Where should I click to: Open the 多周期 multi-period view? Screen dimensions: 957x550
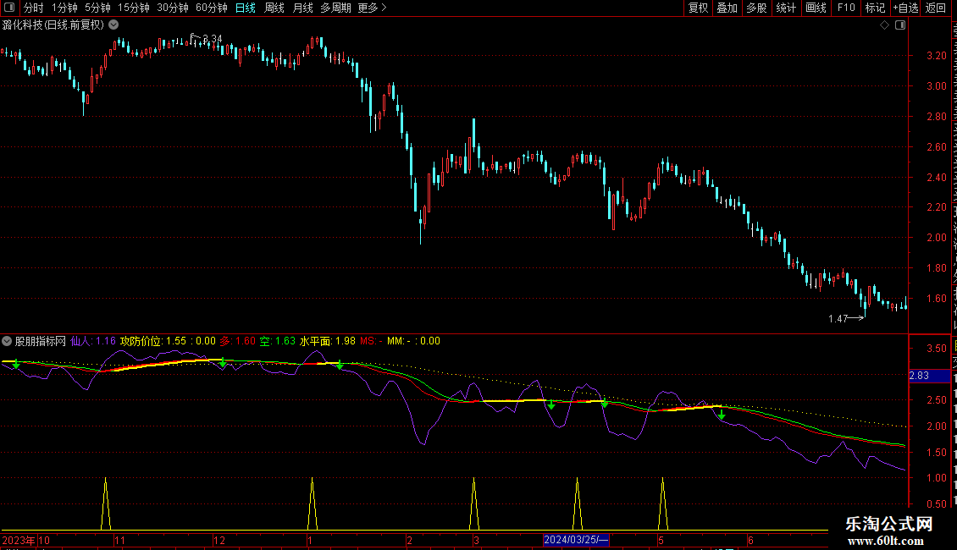[335, 8]
